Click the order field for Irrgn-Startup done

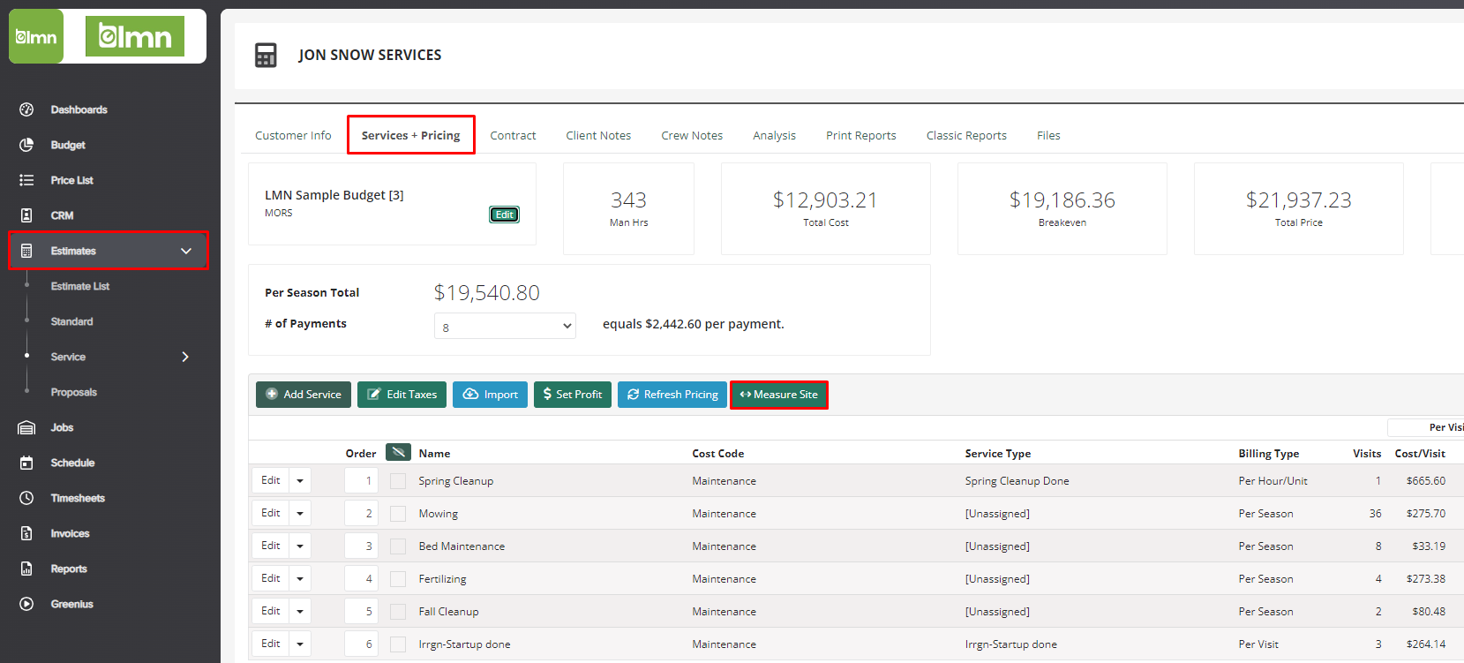[x=361, y=644]
